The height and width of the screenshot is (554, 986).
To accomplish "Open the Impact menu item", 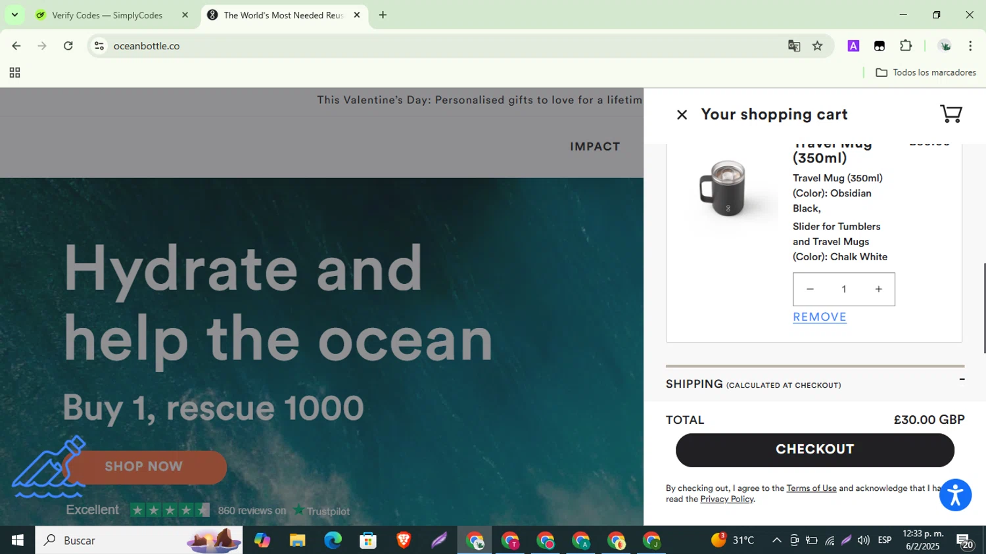I will [595, 147].
